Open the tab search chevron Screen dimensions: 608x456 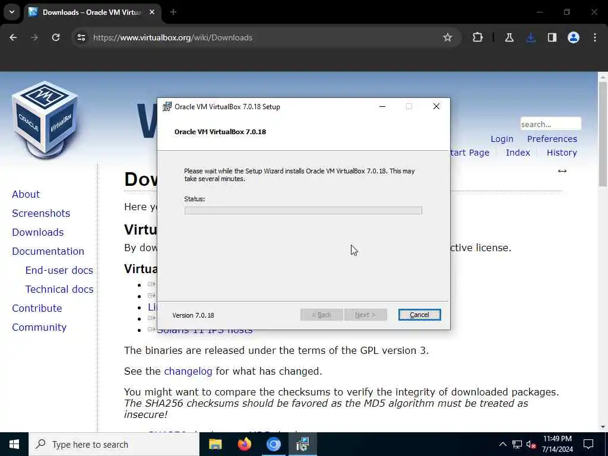(12, 12)
